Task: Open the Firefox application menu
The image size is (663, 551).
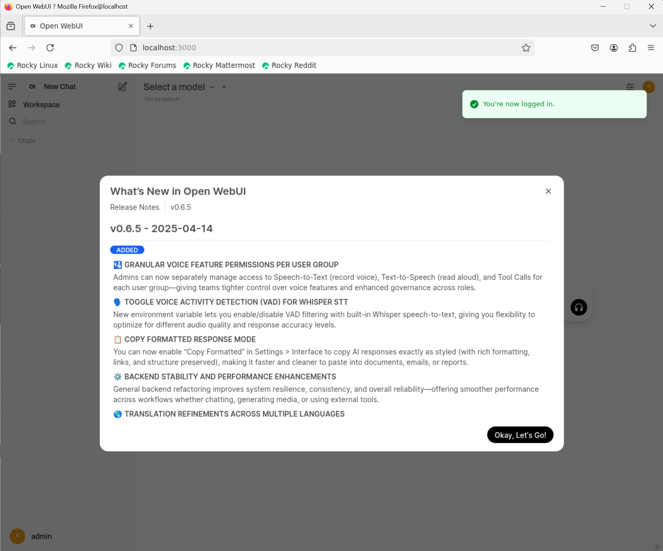Action: coord(651,48)
